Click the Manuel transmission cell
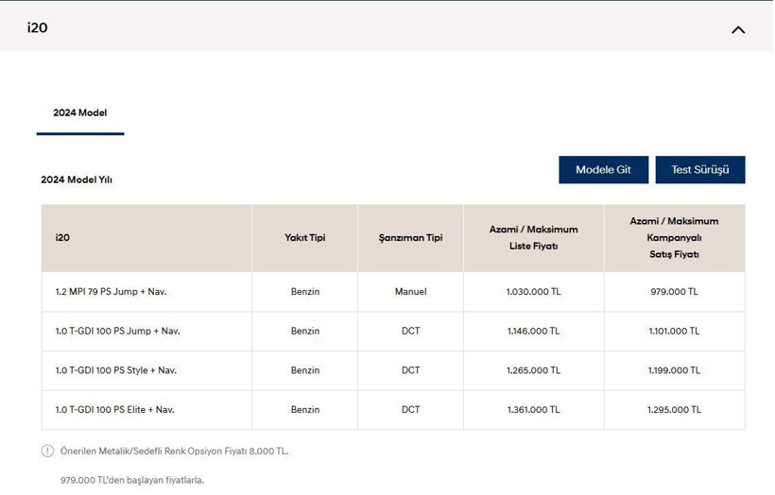This screenshot has width=775, height=495. 410,292
